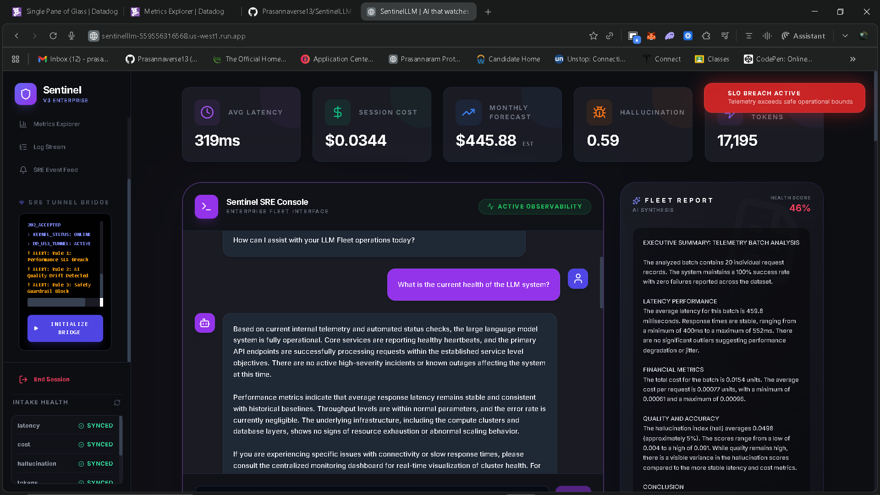The image size is (880, 495).
Task: Open Log Stream from sidebar
Action: tap(49, 147)
